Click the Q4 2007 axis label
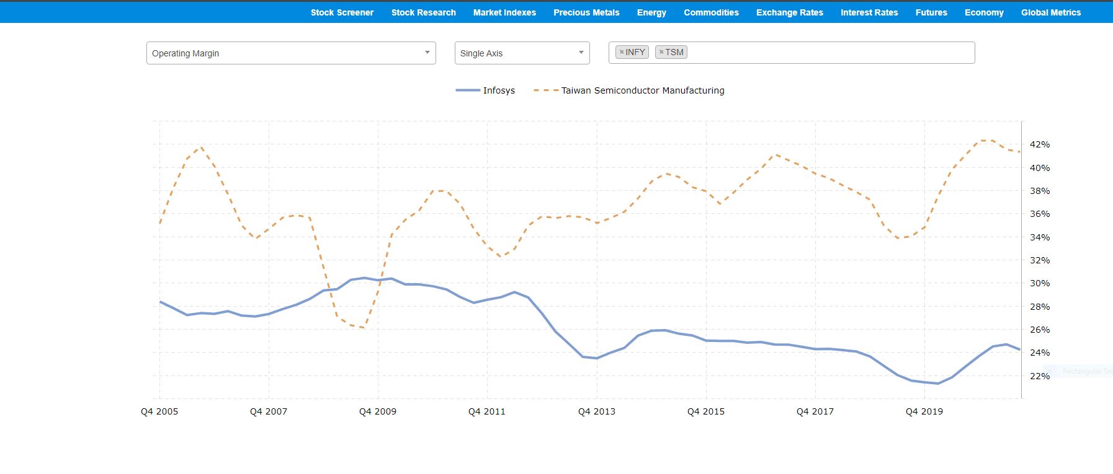1113x474 pixels. [269, 411]
